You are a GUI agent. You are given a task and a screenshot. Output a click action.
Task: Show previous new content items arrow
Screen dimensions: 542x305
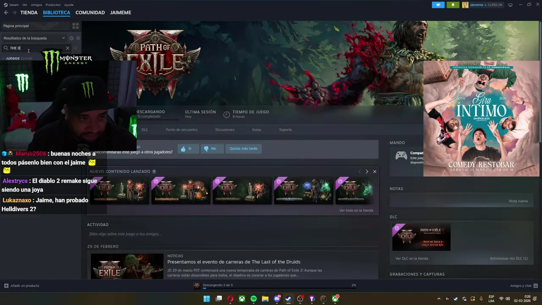click(359, 172)
